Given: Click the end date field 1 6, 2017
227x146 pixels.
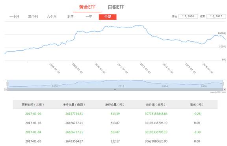Looking at the screenshot, I should click(216, 16).
